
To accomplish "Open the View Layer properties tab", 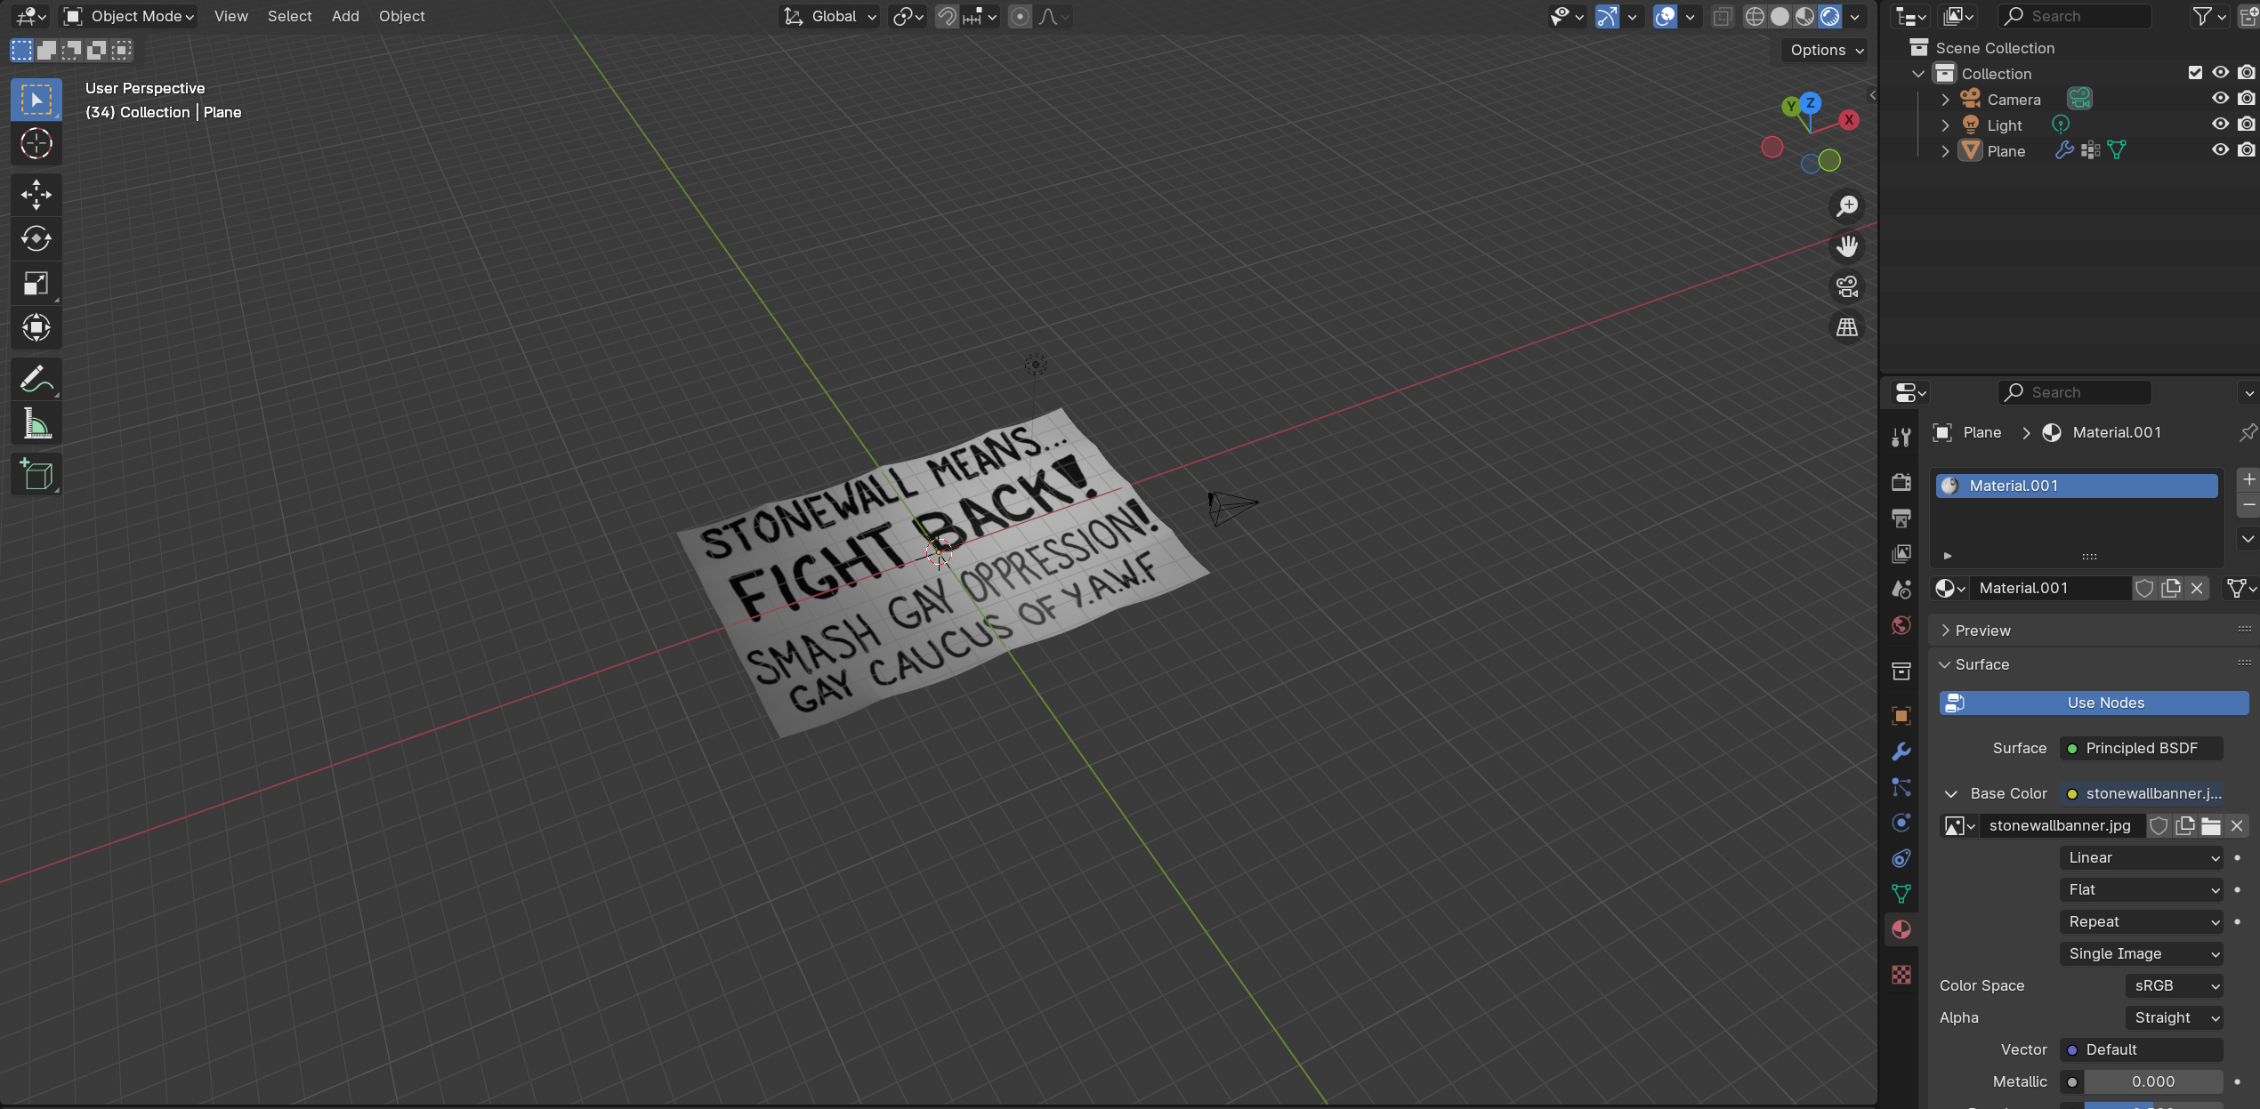I will [x=1901, y=553].
